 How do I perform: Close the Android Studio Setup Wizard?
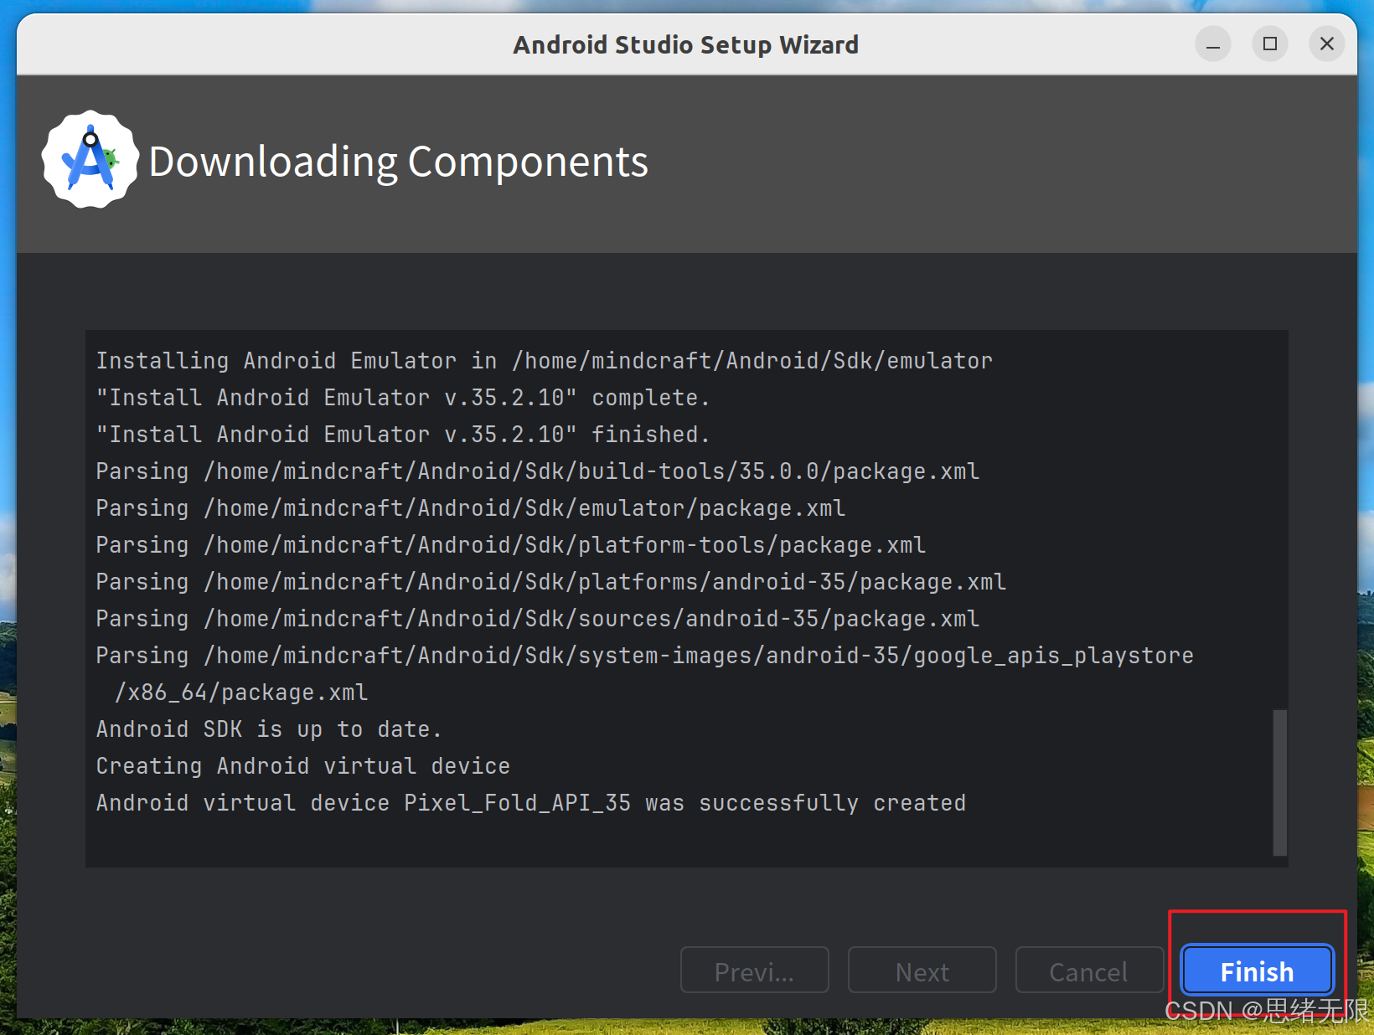tap(1326, 44)
